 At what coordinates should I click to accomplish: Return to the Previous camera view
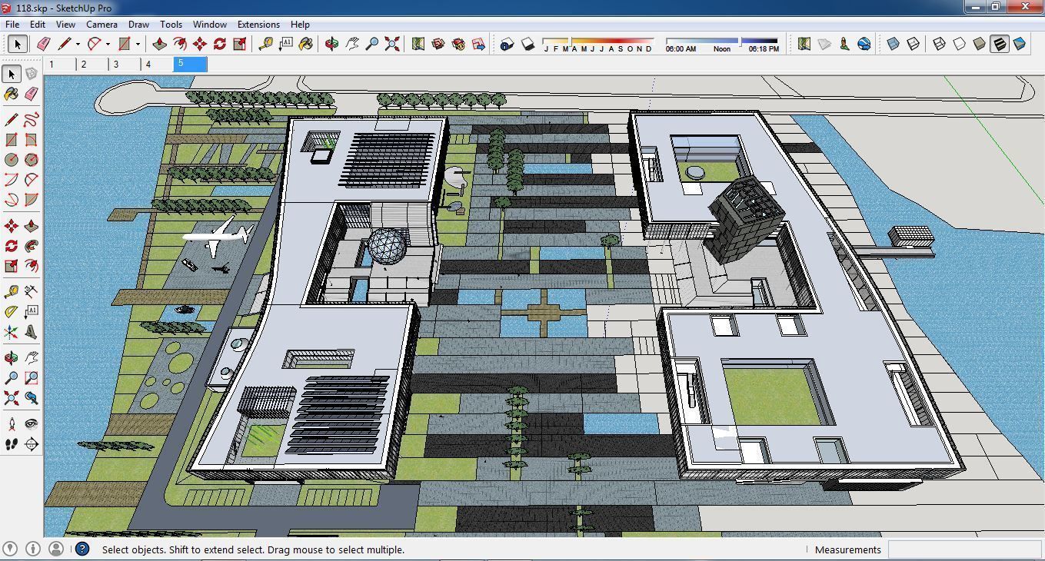(32, 398)
